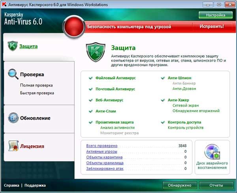The image size is (237, 193).
Task: Open Объекты карантина link
Action: click(x=104, y=157)
